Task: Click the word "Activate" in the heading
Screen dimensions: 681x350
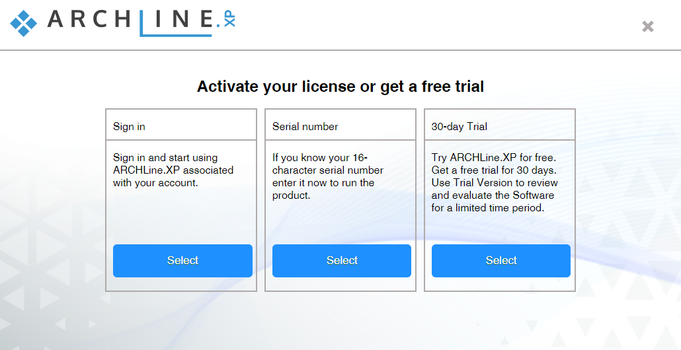Action: click(227, 87)
